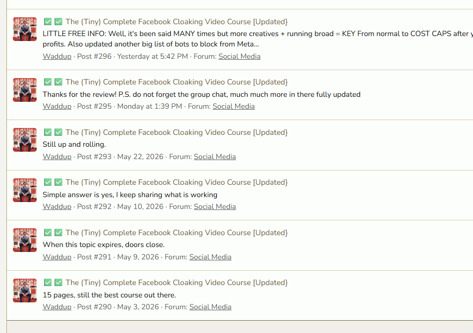Open thread title above 'LITTLE FREE INFO' snippet
Screen dimensions: 473x333
point(176,22)
